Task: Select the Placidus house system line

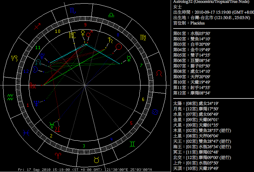Action: (189, 23)
